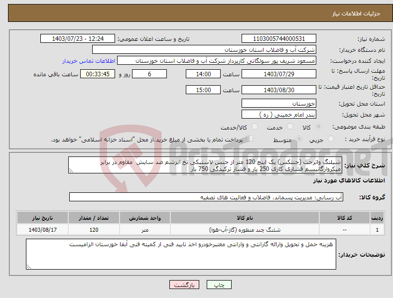Click the response deadline date 1403/07/29

tap(279, 74)
